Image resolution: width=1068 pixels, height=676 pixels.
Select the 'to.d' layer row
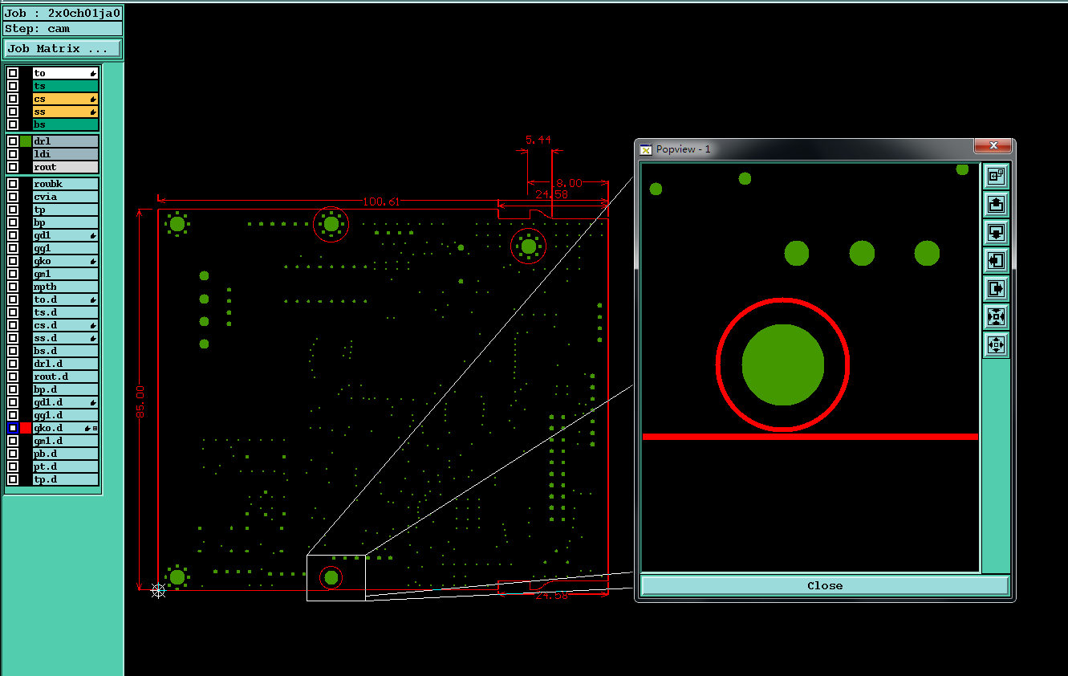[x=66, y=299]
